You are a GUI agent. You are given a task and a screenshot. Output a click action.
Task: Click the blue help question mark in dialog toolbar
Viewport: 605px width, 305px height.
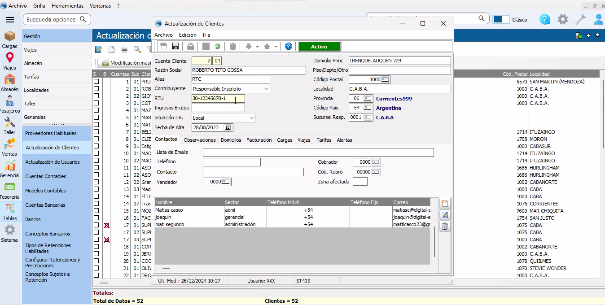289,46
